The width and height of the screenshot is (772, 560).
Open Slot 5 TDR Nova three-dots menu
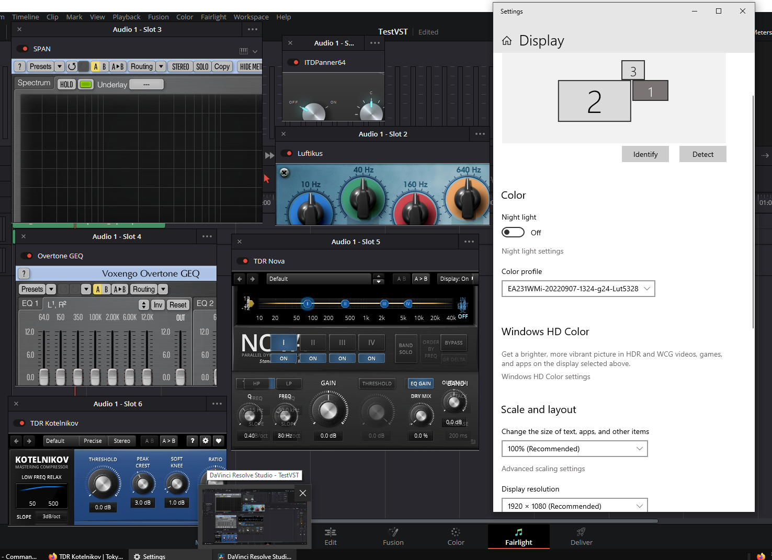point(469,242)
